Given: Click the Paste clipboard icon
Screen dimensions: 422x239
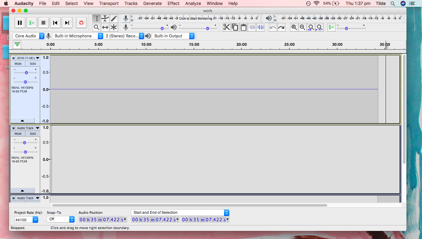Looking at the screenshot, I should pos(243,27).
